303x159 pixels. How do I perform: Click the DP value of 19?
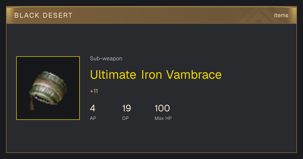pyautogui.click(x=127, y=108)
